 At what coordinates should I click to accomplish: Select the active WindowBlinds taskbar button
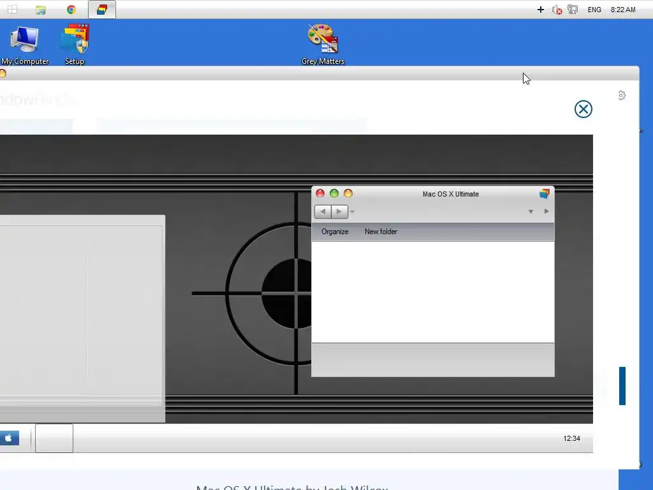click(102, 10)
